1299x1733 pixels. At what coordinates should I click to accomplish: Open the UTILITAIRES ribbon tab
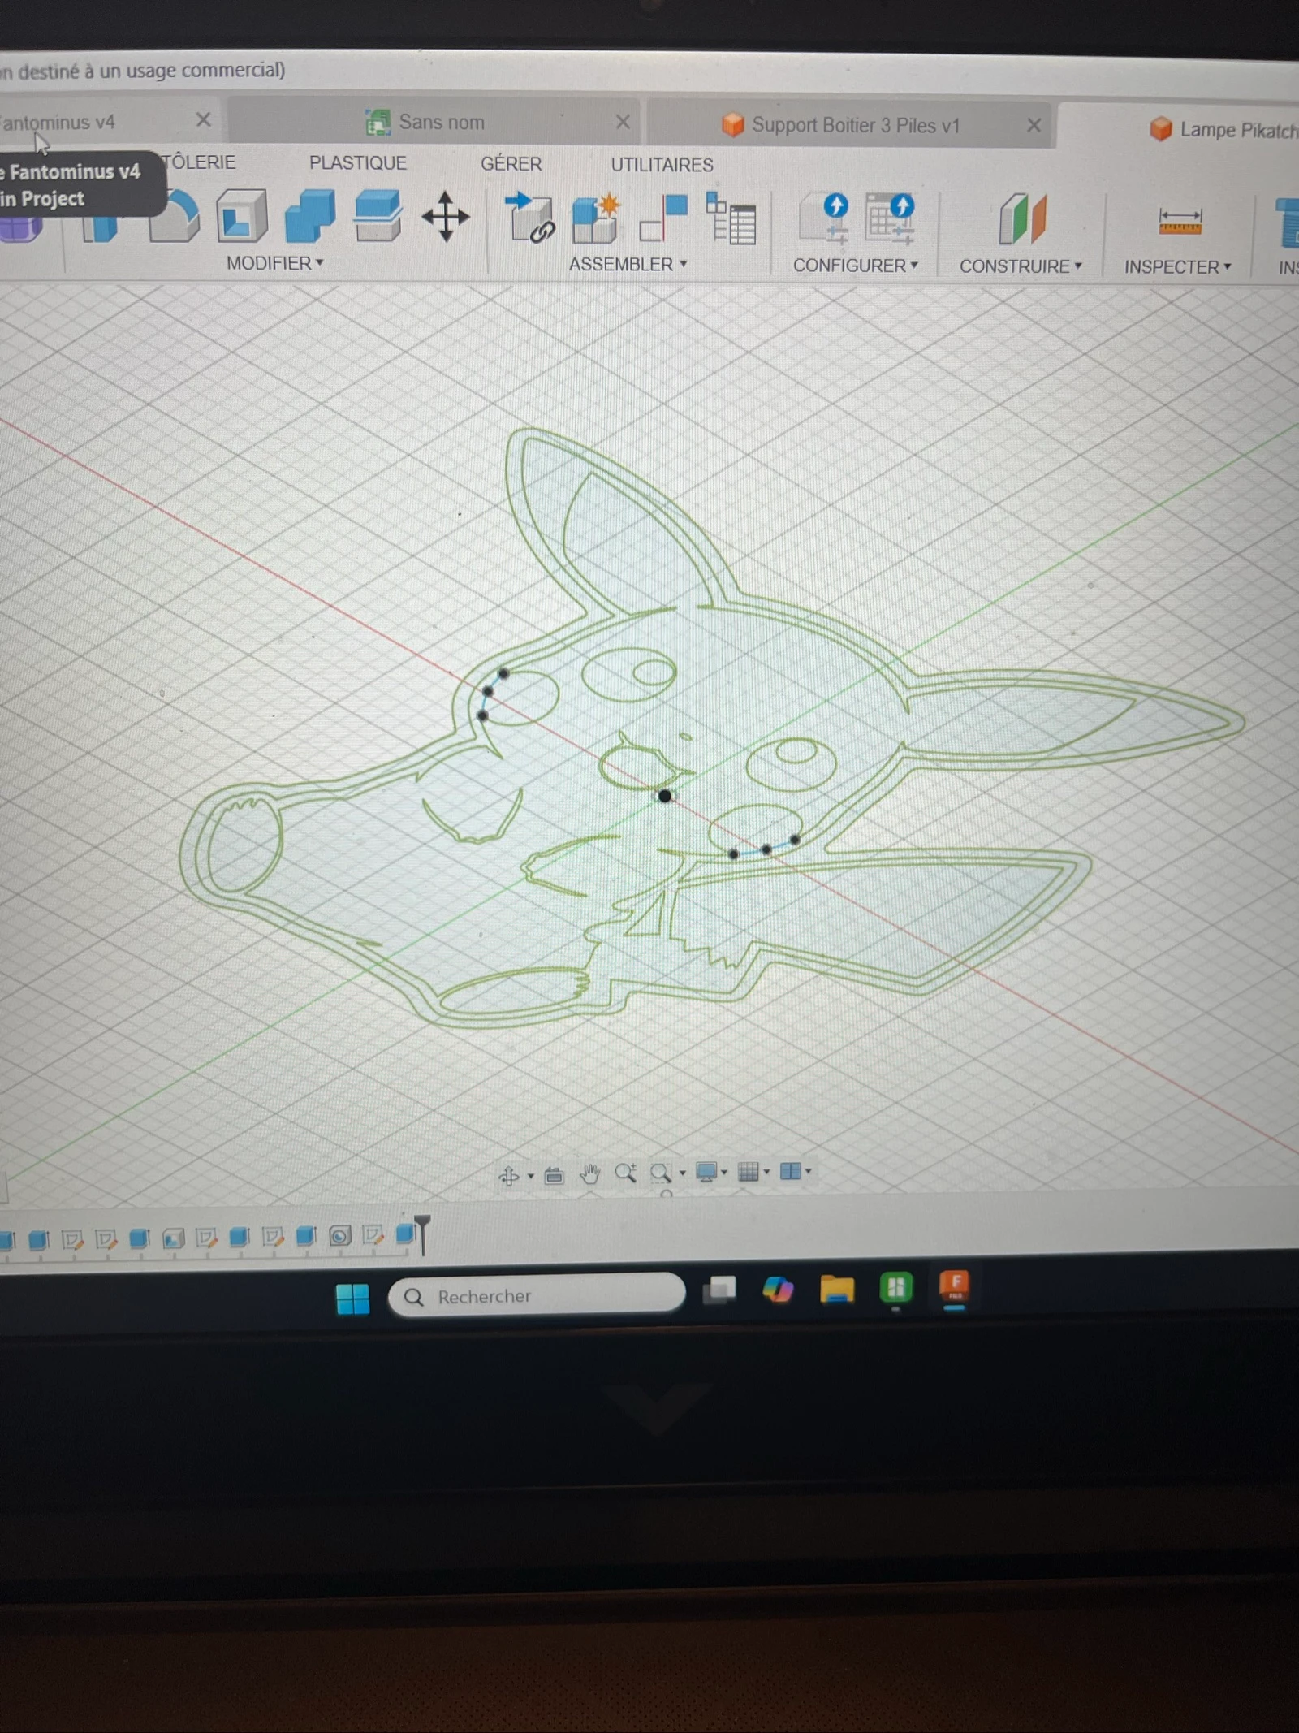pyautogui.click(x=662, y=165)
